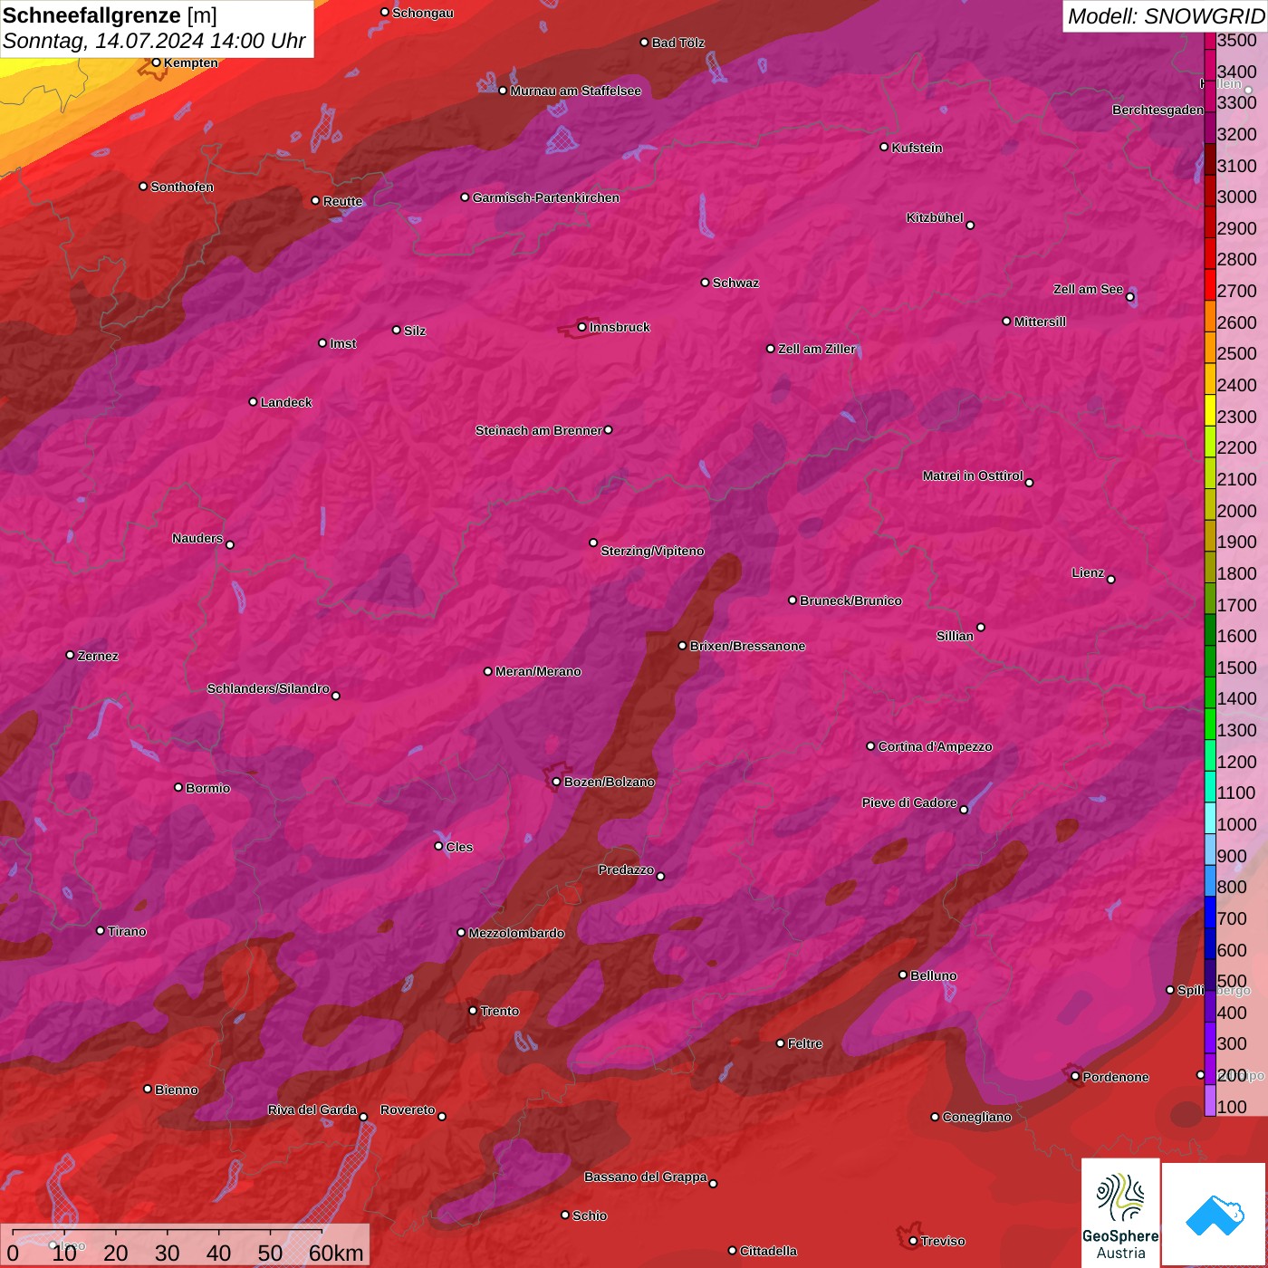Click the Predazzo location dot
Image resolution: width=1268 pixels, height=1268 pixels.
[660, 876]
